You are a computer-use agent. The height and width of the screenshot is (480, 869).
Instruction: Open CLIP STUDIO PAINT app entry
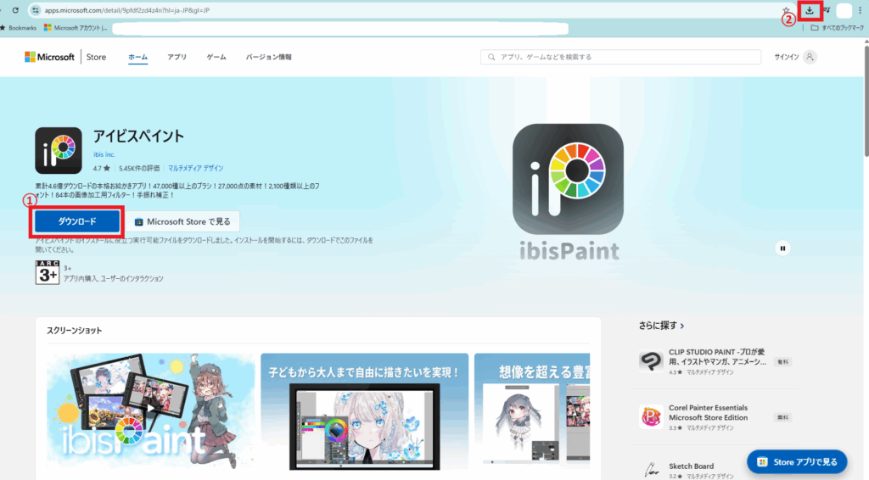(715, 361)
